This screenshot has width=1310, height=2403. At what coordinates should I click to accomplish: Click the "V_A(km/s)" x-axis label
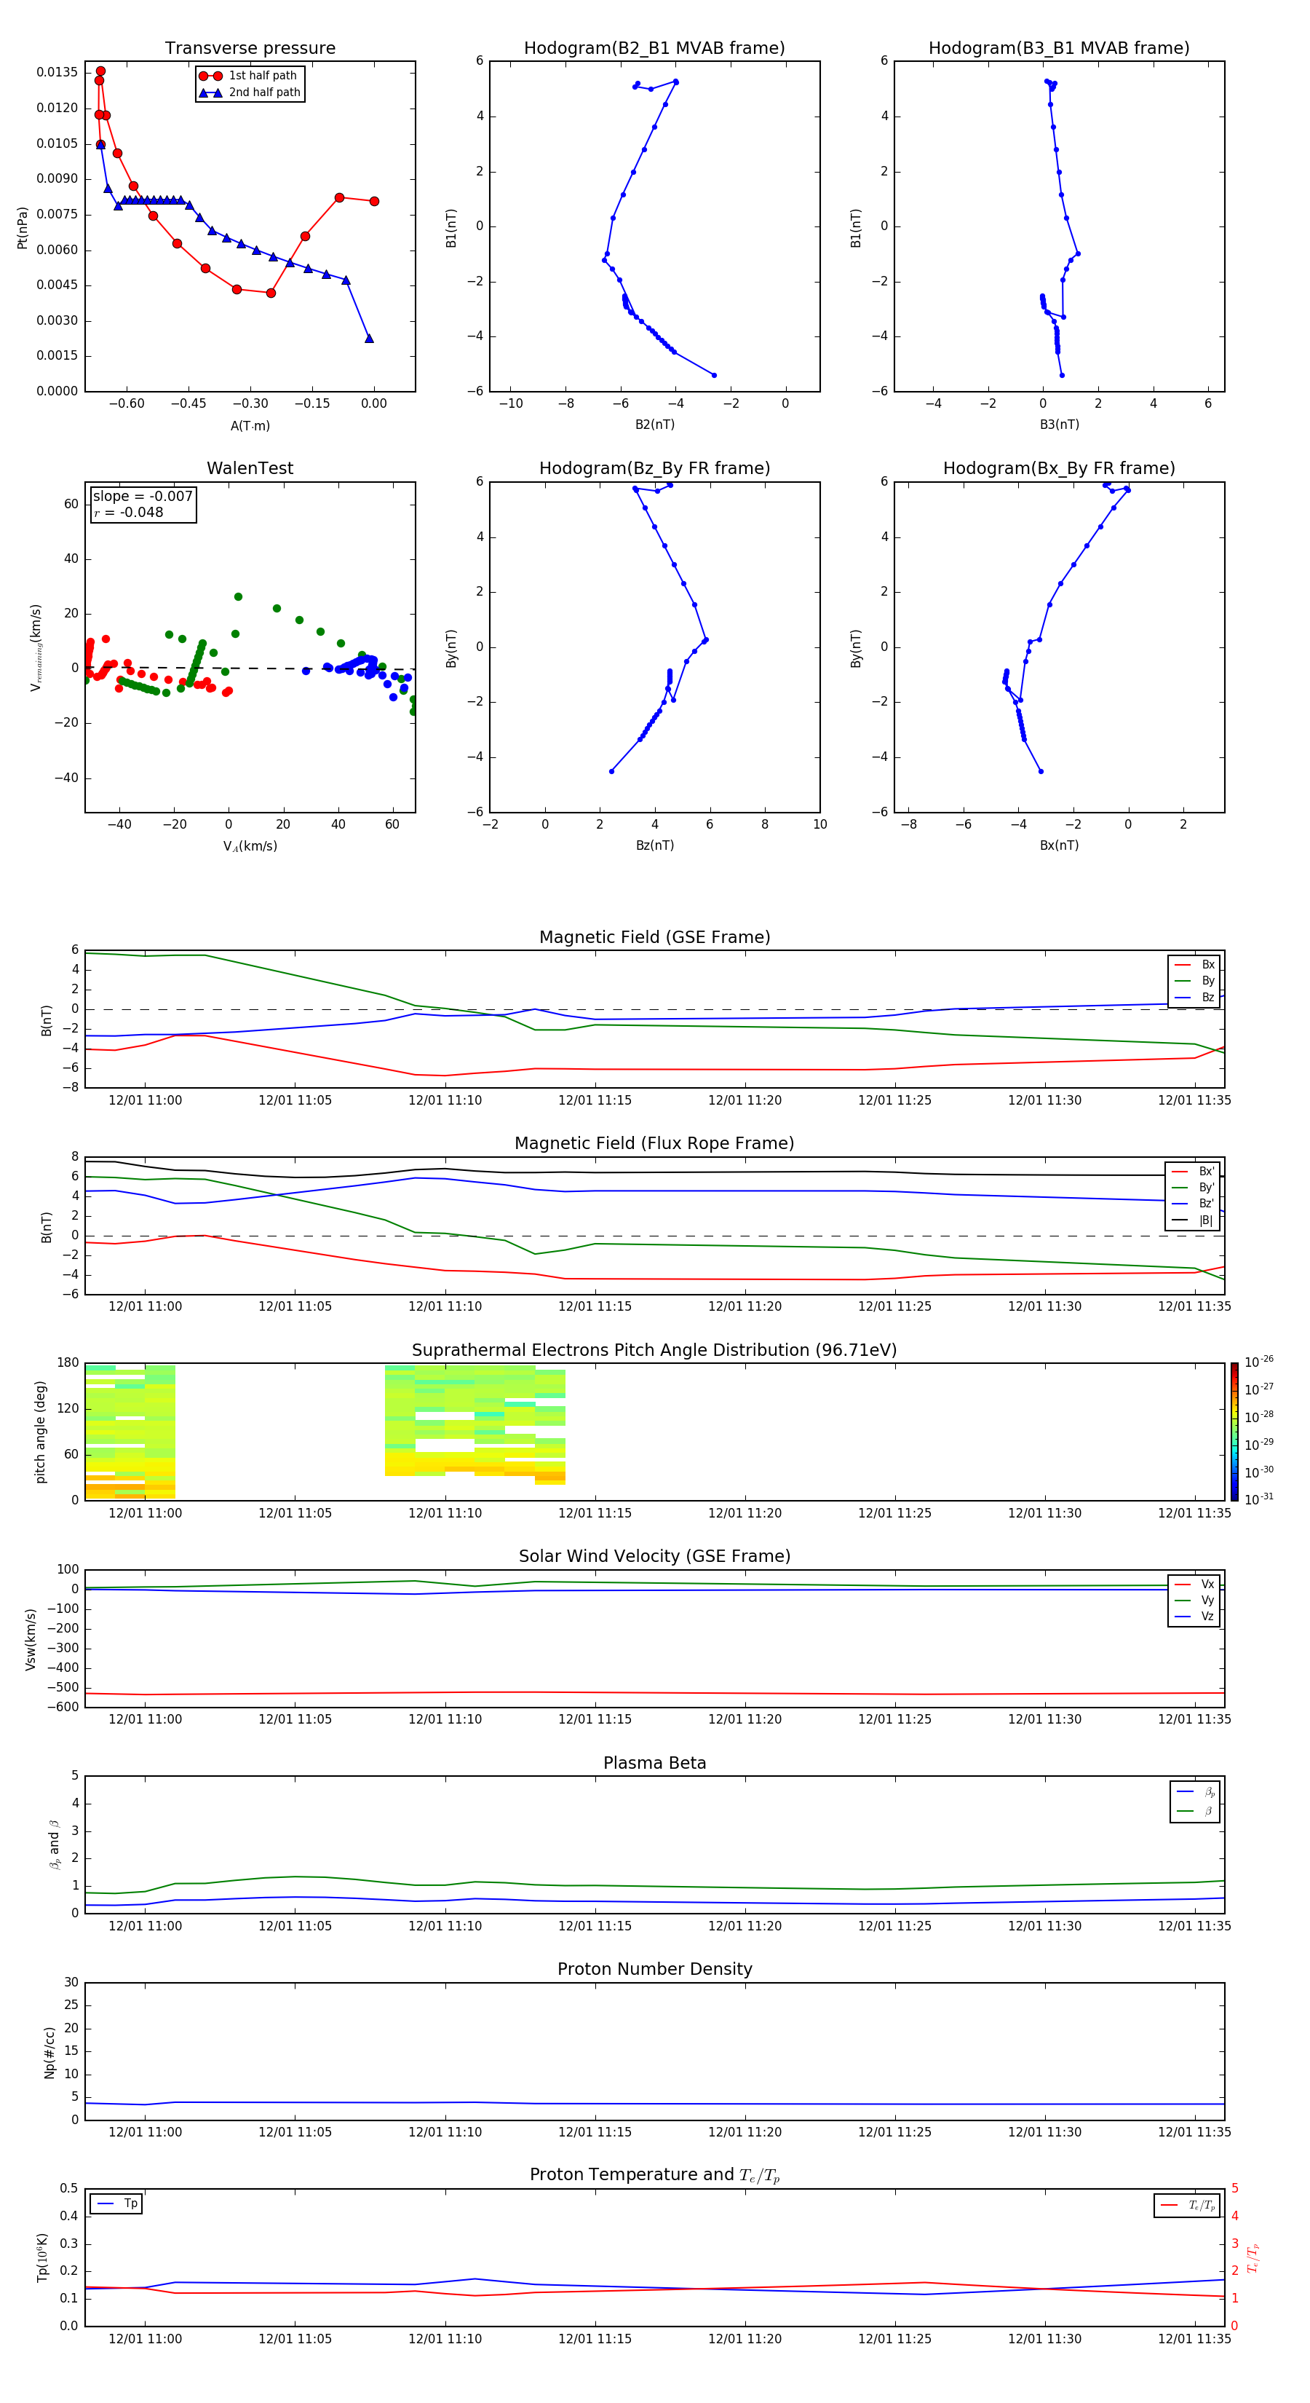(x=250, y=846)
